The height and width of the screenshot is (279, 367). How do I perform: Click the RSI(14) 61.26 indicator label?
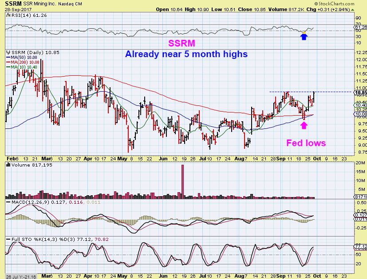(x=29, y=15)
